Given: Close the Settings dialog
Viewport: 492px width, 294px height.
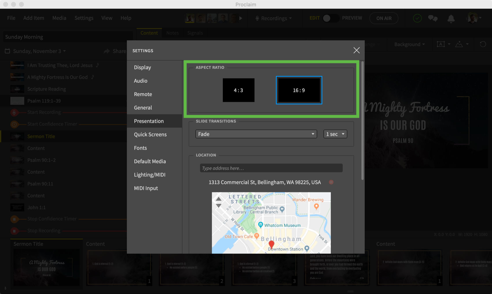Looking at the screenshot, I should 356,50.
